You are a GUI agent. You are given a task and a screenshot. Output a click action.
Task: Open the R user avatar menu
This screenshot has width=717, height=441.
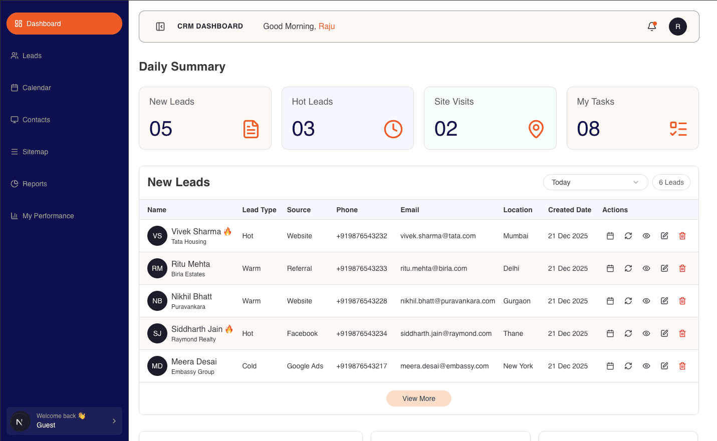point(677,27)
